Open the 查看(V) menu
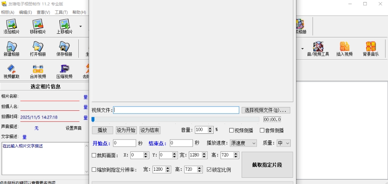This screenshot has height=184, width=388. [43, 12]
